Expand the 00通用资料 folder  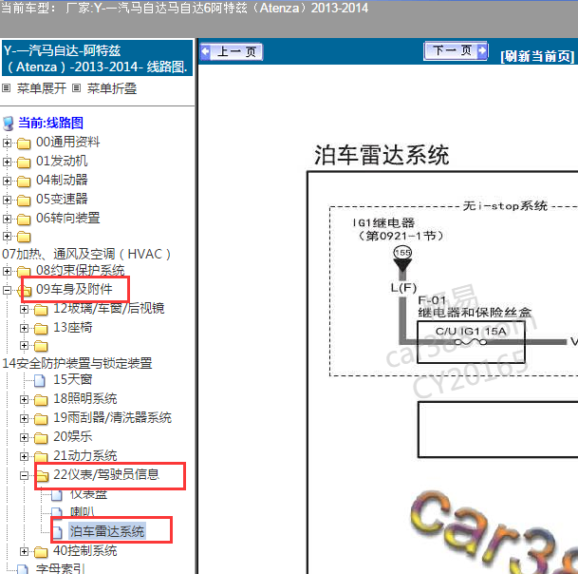[x=7, y=143]
